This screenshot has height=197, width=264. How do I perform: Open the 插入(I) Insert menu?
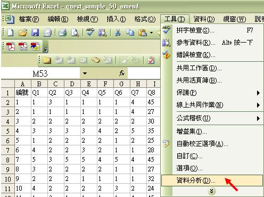pyautogui.click(x=116, y=19)
